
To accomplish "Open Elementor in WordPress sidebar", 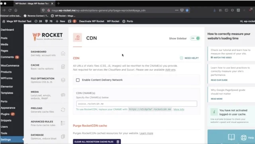I will pyautogui.click(x=7, y=87).
